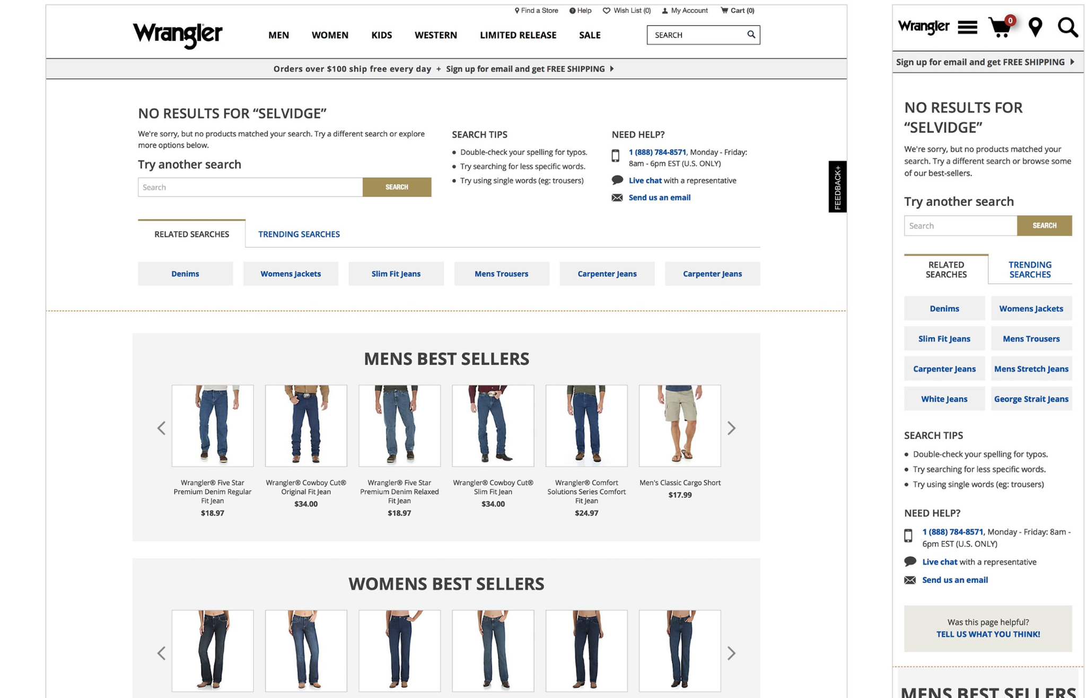Viewport: 1086px width, 698px height.
Task: Click mobile George Strait Jeans search
Action: click(1031, 399)
